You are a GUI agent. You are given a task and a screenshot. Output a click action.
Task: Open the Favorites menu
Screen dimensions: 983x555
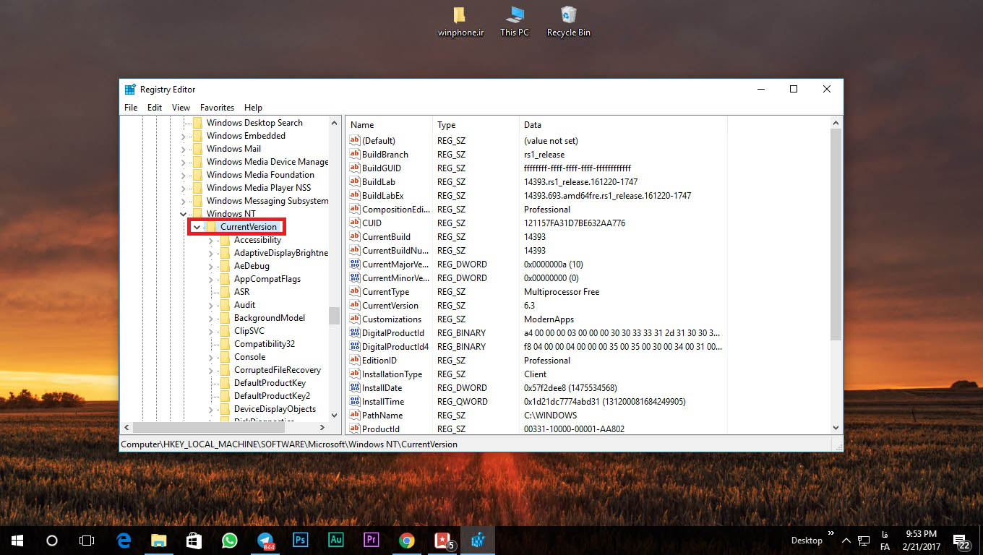pos(217,107)
